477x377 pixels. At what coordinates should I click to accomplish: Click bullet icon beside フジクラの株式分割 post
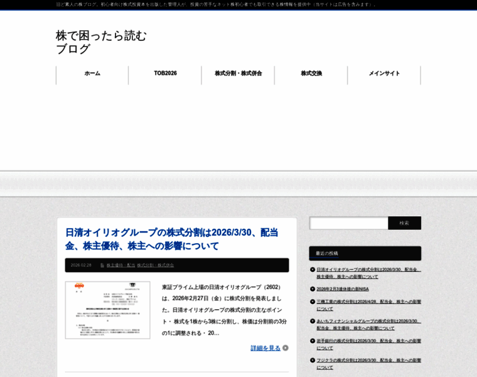(x=313, y=360)
